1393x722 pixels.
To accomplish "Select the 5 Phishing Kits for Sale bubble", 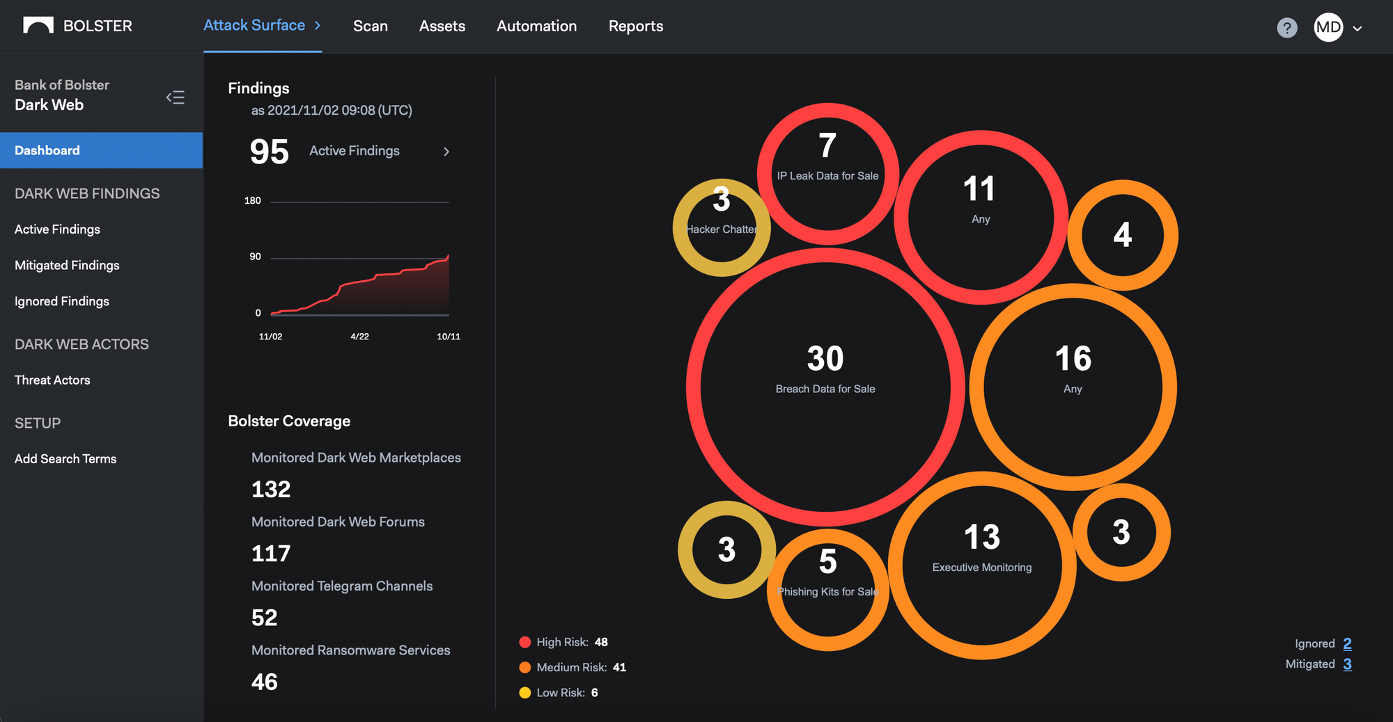I will pos(827,590).
